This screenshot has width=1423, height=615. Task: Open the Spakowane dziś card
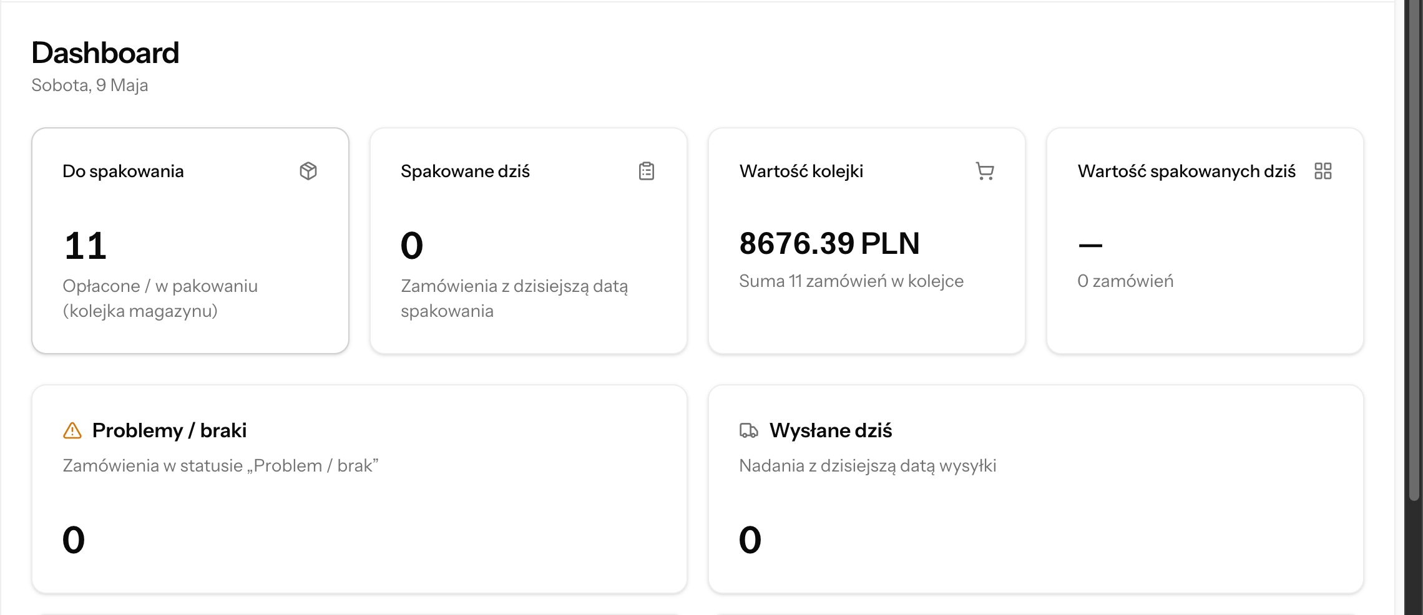tap(529, 241)
